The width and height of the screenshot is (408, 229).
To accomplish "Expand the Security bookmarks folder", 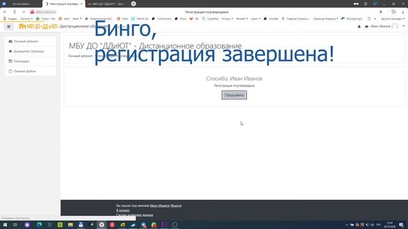I will (26, 18).
